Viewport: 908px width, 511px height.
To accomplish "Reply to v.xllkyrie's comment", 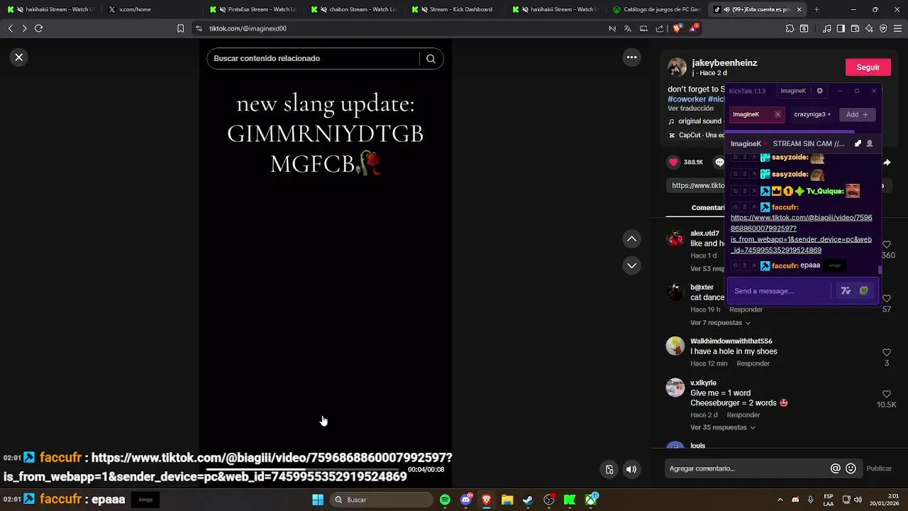I will click(x=743, y=414).
